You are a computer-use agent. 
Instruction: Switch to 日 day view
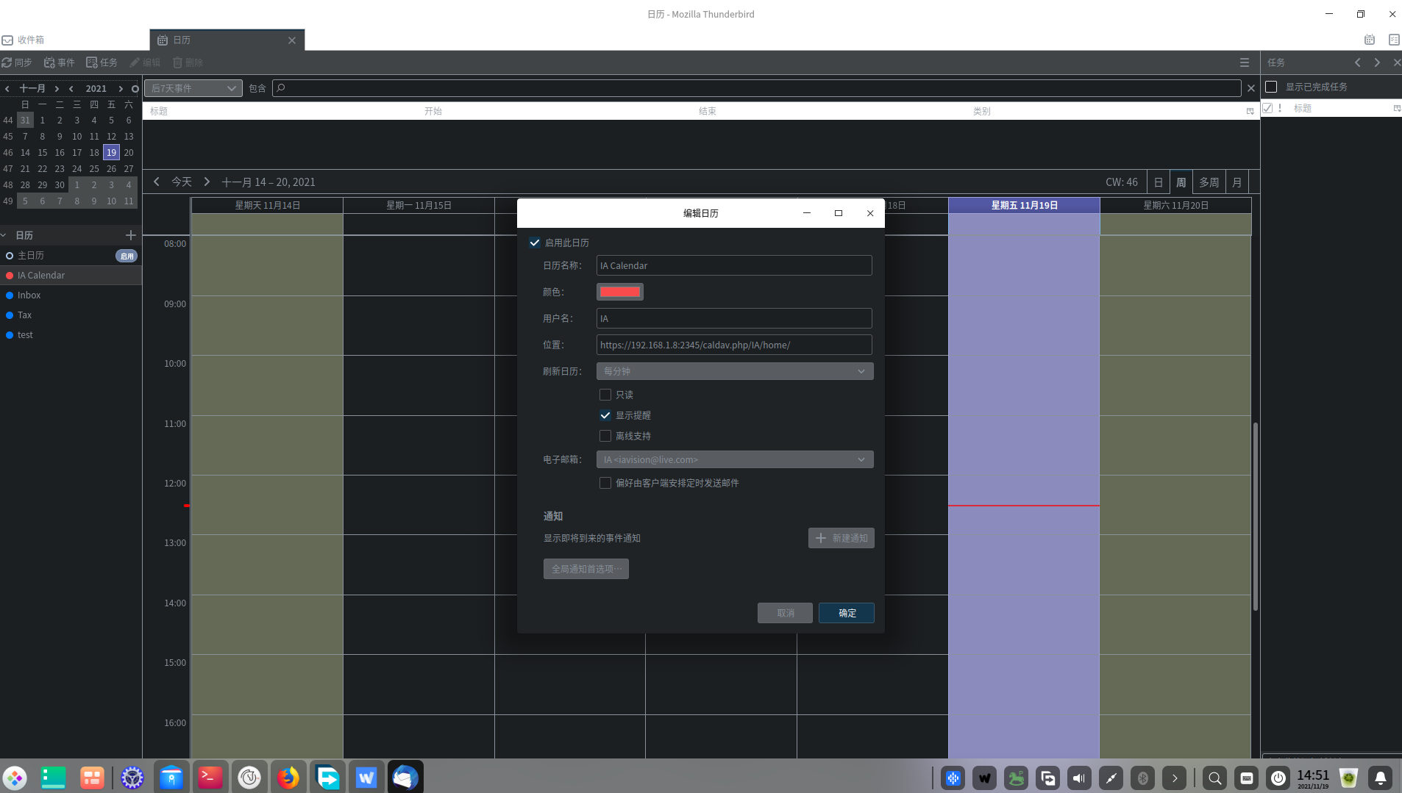pos(1159,182)
